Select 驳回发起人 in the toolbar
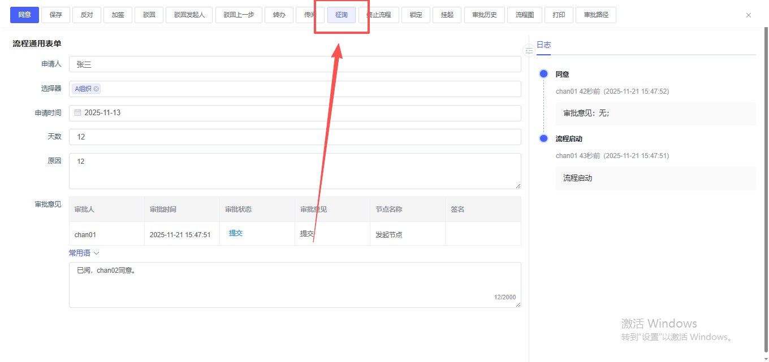 pyautogui.click(x=189, y=15)
